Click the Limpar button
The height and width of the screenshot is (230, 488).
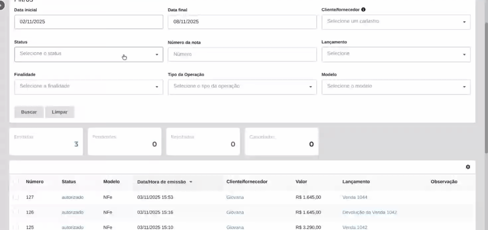pos(60,112)
